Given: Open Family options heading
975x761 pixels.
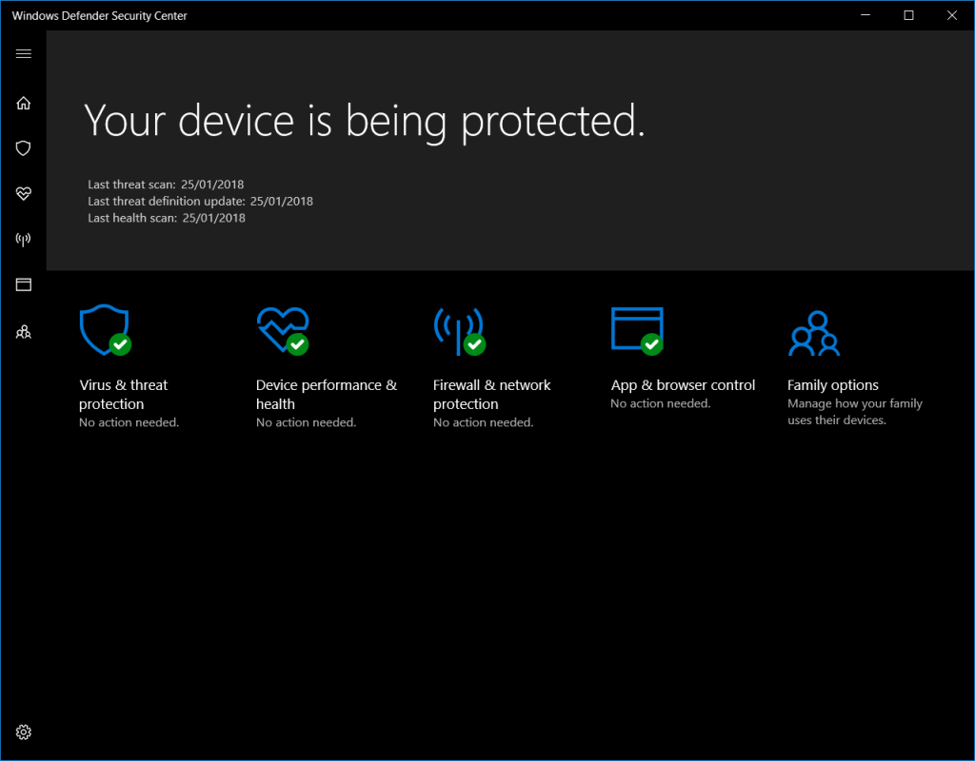Looking at the screenshot, I should (832, 385).
